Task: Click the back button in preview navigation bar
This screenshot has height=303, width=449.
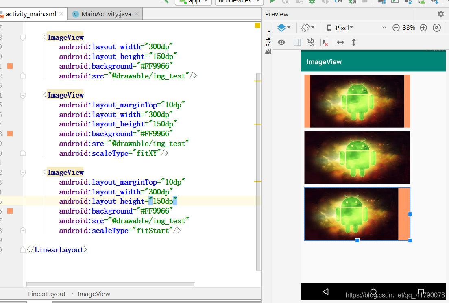Action: point(326,292)
